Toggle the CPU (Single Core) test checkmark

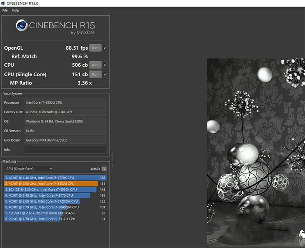click(105, 74)
